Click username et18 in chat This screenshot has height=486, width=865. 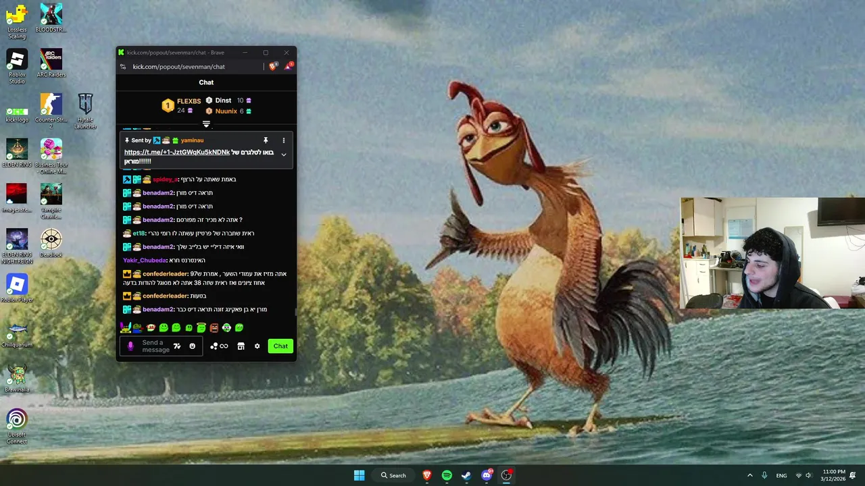(139, 234)
